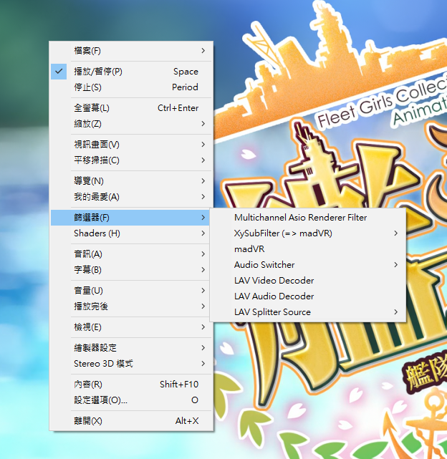Expand the 音訊(A) audio submenu

[131, 254]
